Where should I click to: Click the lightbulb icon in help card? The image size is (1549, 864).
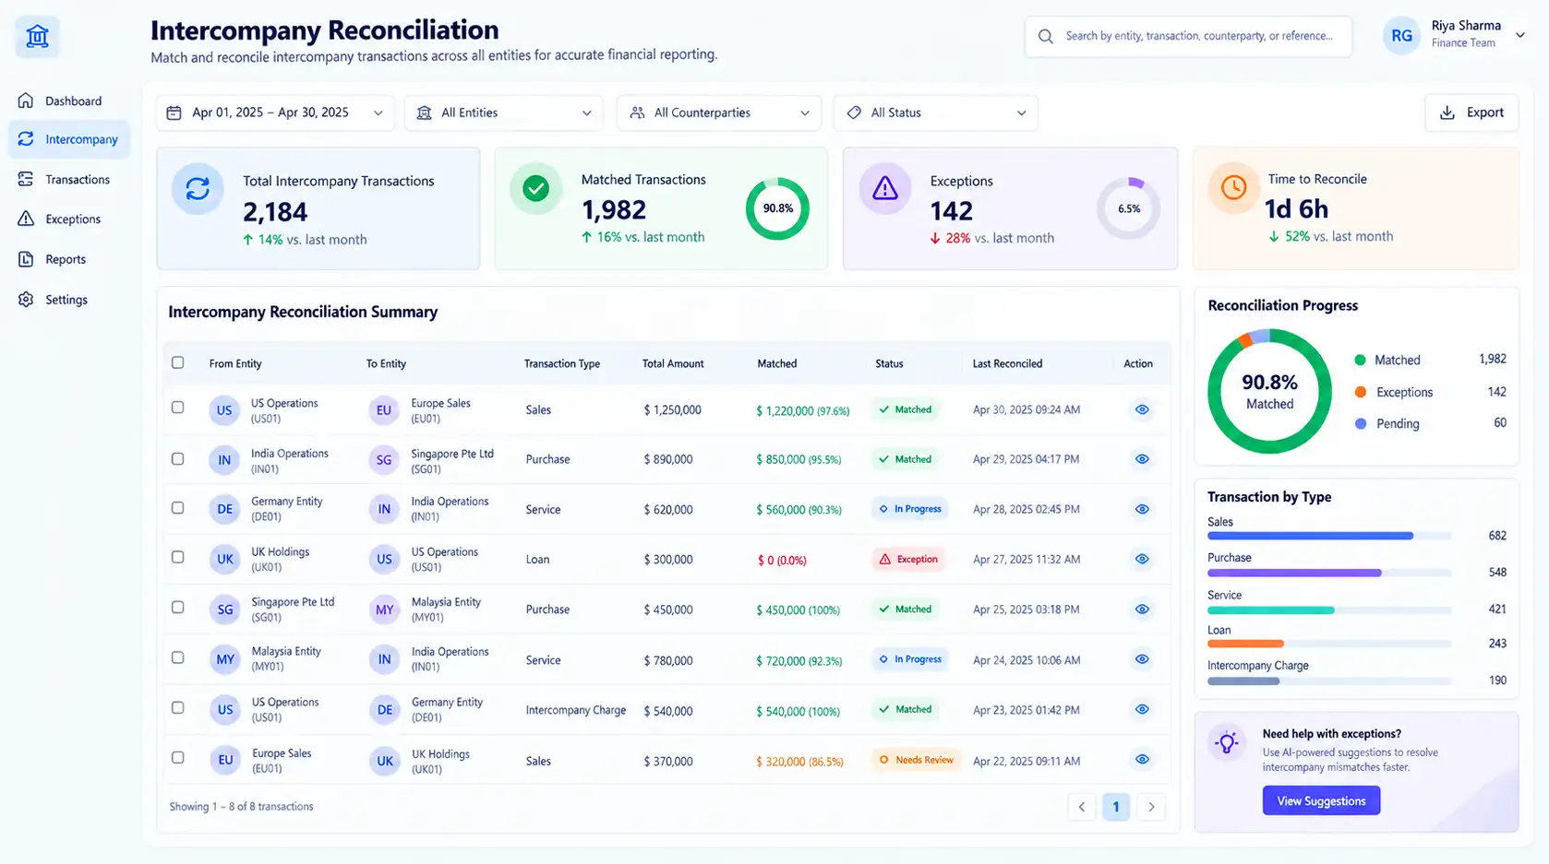pos(1227,742)
